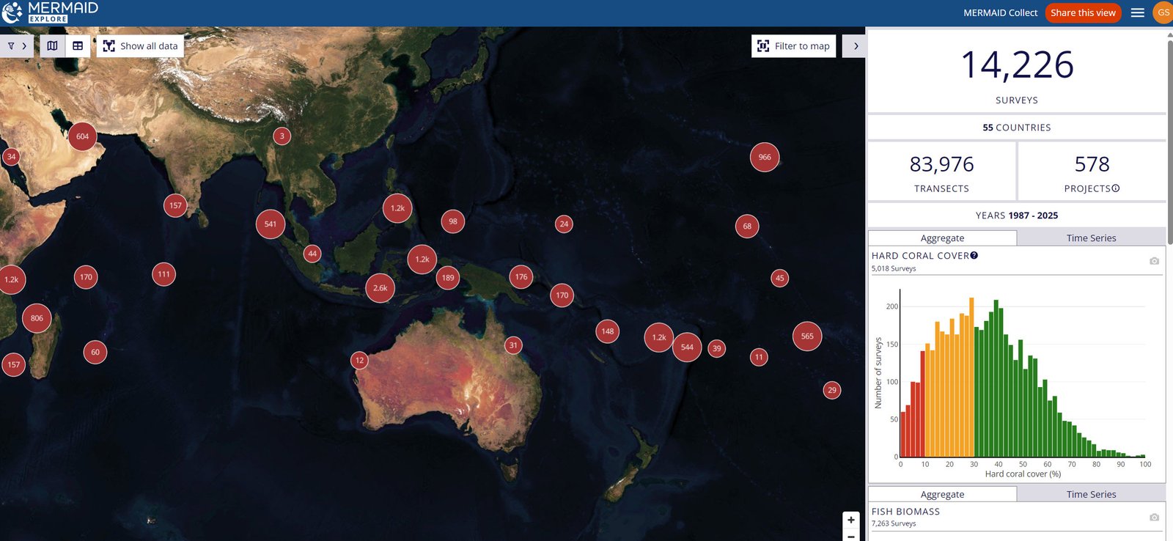Open the hamburger menu
The width and height of the screenshot is (1173, 541).
(1138, 12)
